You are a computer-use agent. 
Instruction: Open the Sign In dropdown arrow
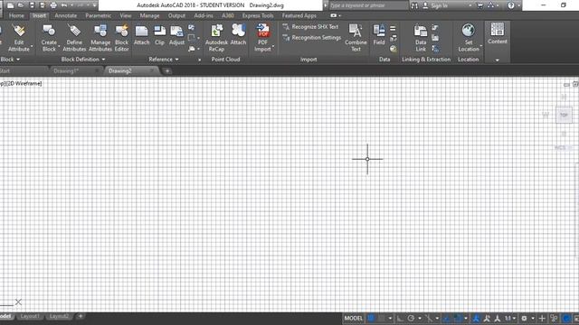(x=470, y=5)
